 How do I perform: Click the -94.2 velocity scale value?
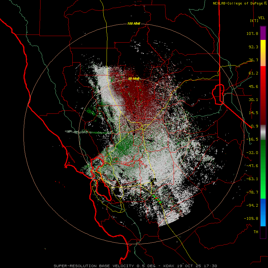tap(252, 205)
